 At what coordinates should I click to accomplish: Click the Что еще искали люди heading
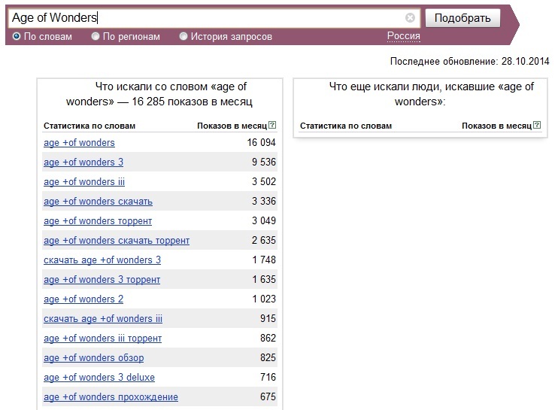pos(432,94)
